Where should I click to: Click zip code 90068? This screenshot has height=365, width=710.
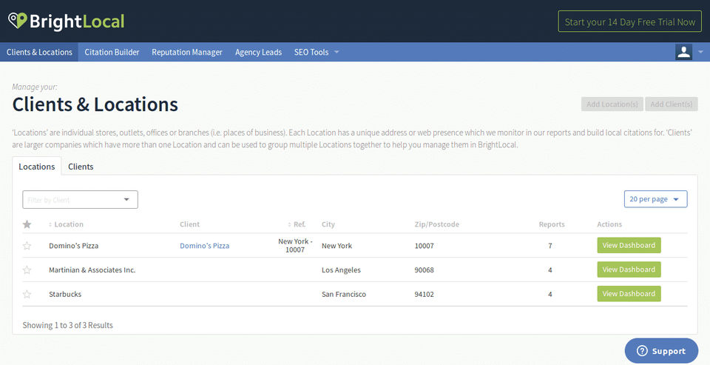(x=425, y=269)
